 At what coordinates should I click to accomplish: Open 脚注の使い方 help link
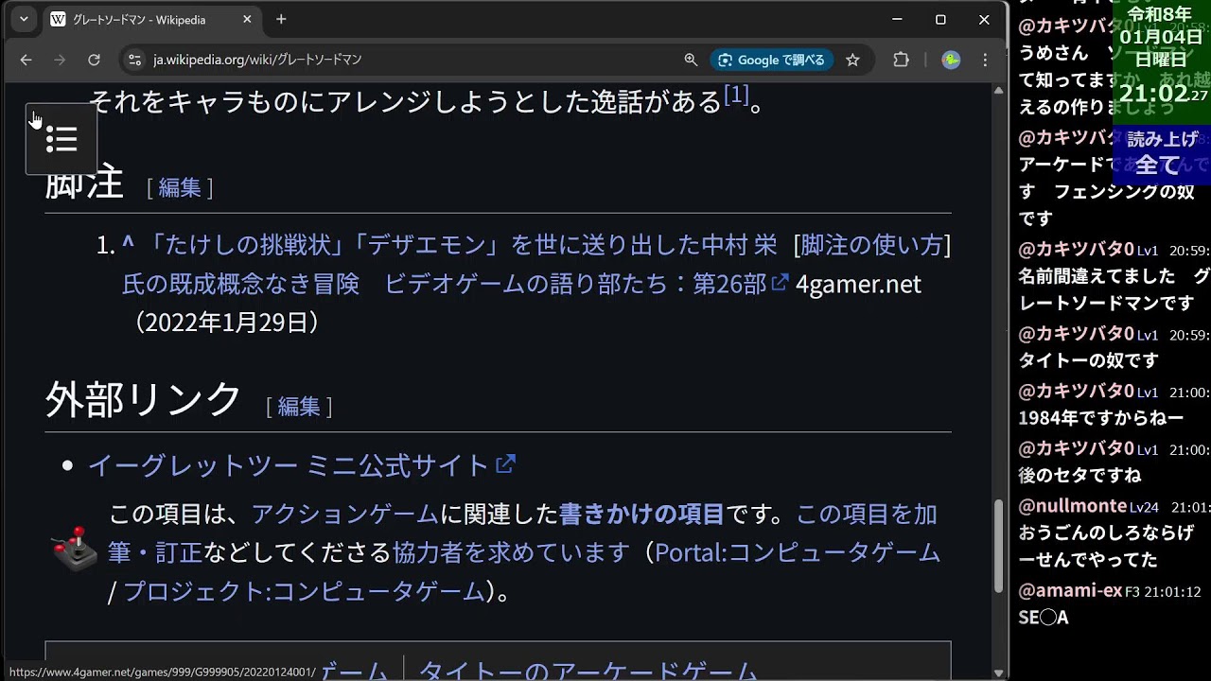point(872,245)
